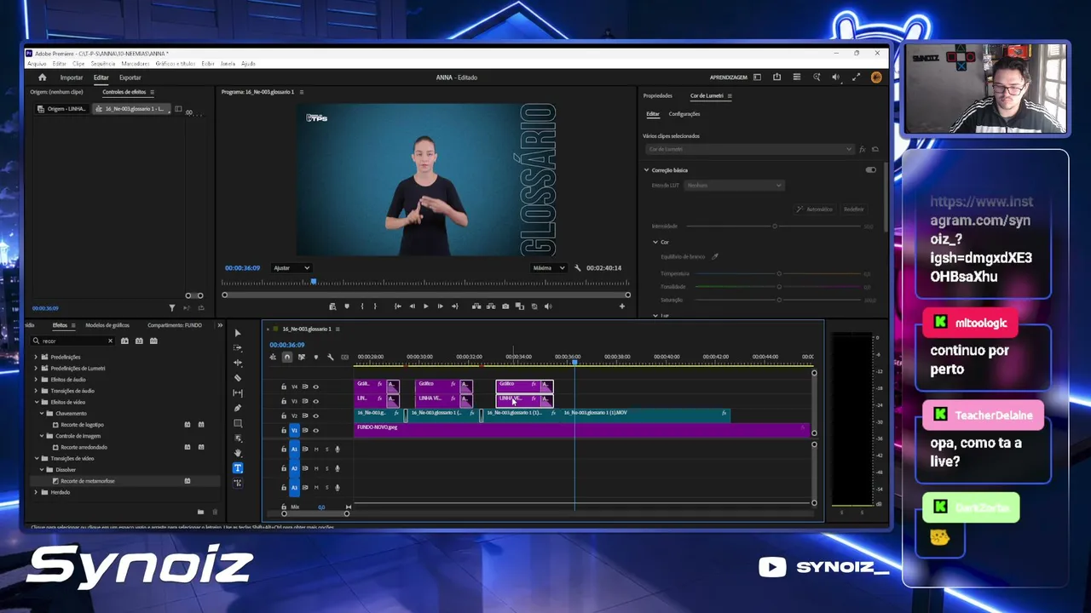Click the Home icon in Premiere header

42,77
